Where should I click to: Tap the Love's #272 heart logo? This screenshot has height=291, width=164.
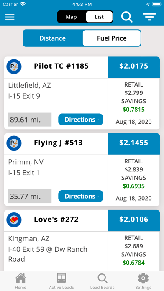tap(14, 220)
